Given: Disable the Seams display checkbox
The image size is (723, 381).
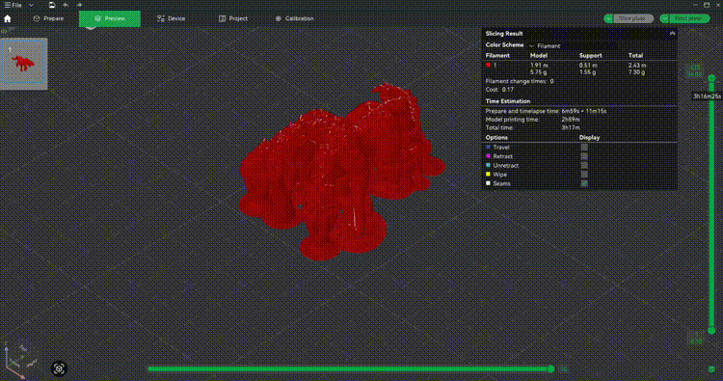Looking at the screenshot, I should coord(584,183).
